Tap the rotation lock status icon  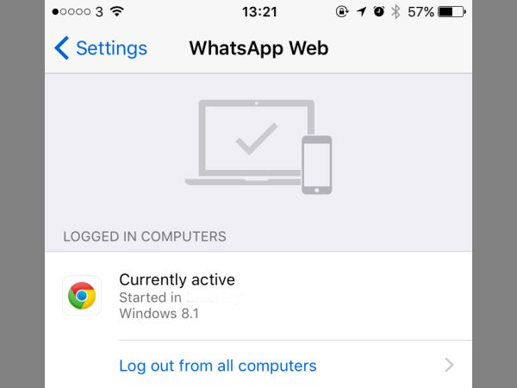coord(342,11)
